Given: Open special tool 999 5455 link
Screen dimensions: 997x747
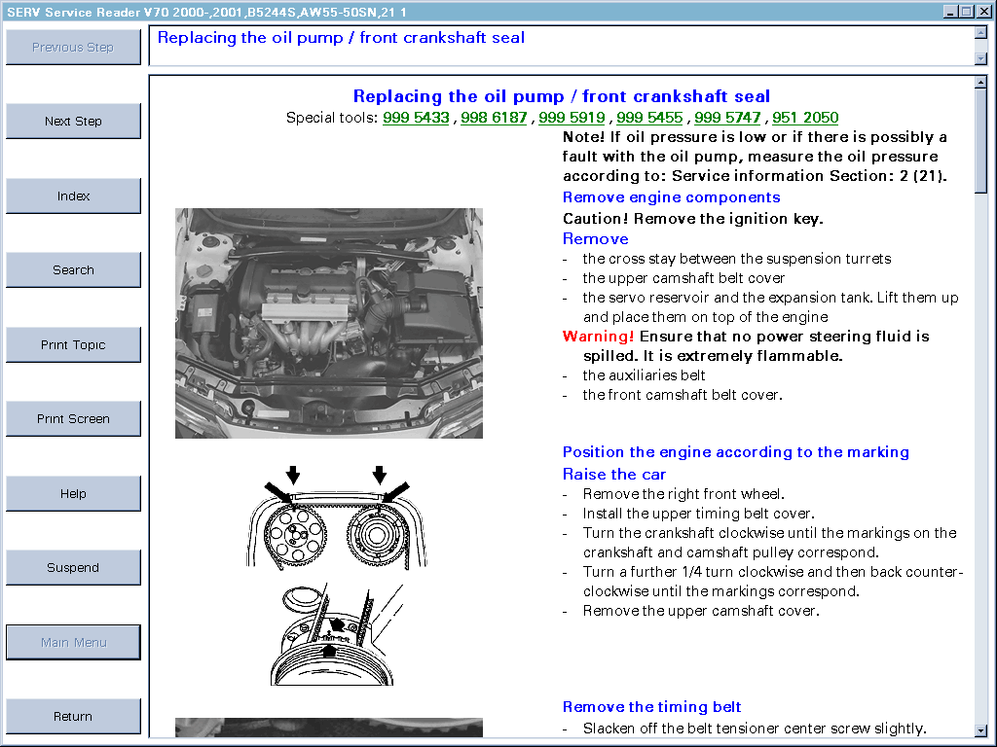Looking at the screenshot, I should (649, 118).
